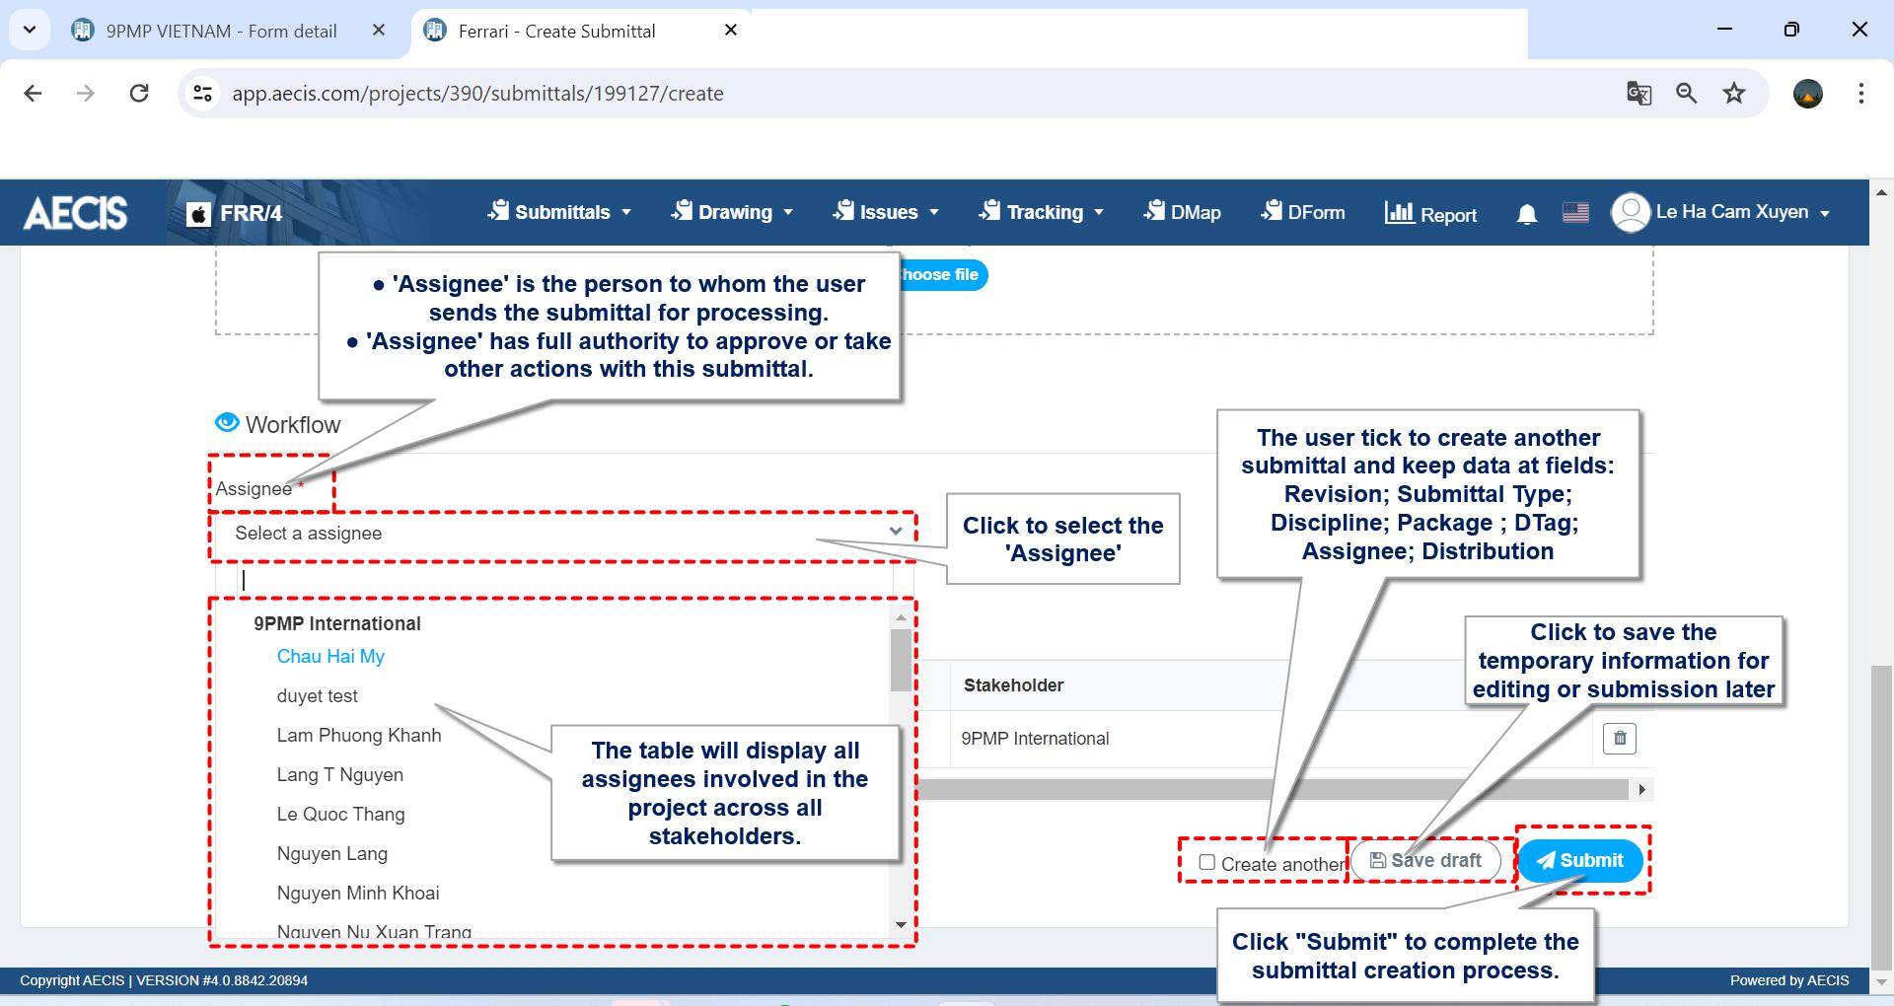
Task: Open the DMap menu item
Action: pyautogui.click(x=1182, y=212)
